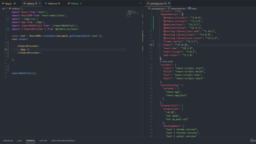Click dependencies in the breadcrumb
Viewport: 256px width, 144px height.
pyautogui.click(x=178, y=8)
